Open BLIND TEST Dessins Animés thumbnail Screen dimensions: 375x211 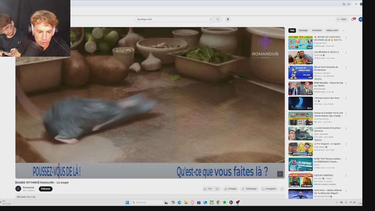(x=301, y=164)
